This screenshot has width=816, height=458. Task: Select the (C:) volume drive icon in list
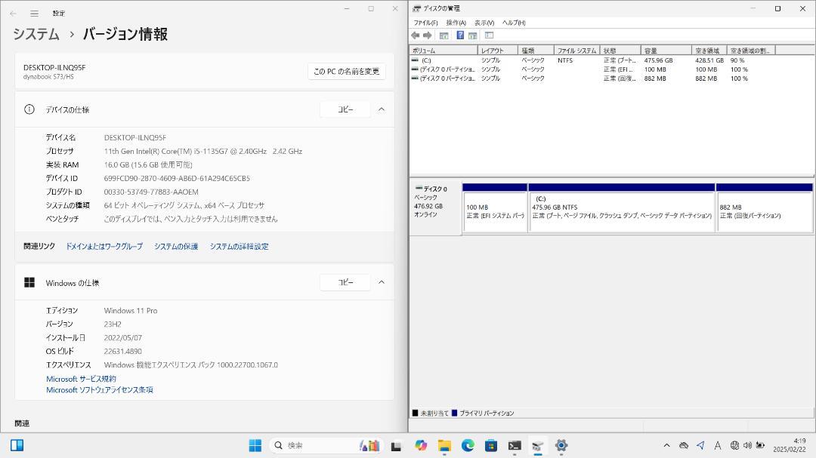coord(415,60)
